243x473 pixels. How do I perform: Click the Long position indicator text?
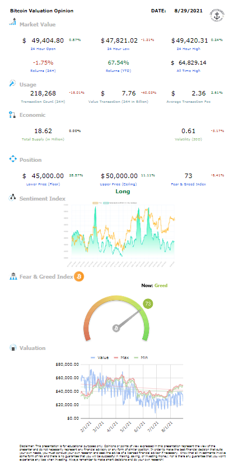[123, 192]
